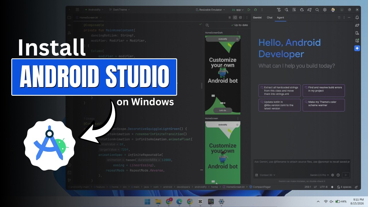Screen dimensions: 368x207
Task: Open Search Everywhere magnifier icon
Action: [317, 10]
